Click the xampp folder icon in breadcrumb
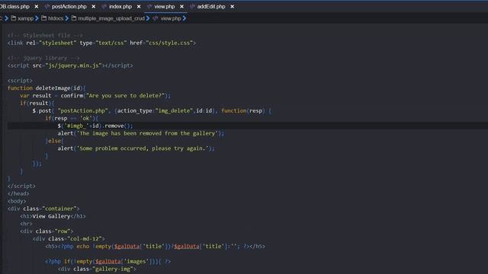 pos(14,18)
